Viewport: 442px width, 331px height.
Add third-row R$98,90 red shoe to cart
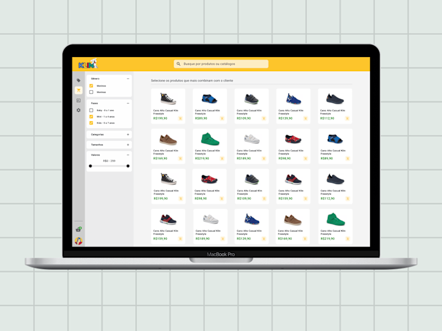click(x=222, y=199)
